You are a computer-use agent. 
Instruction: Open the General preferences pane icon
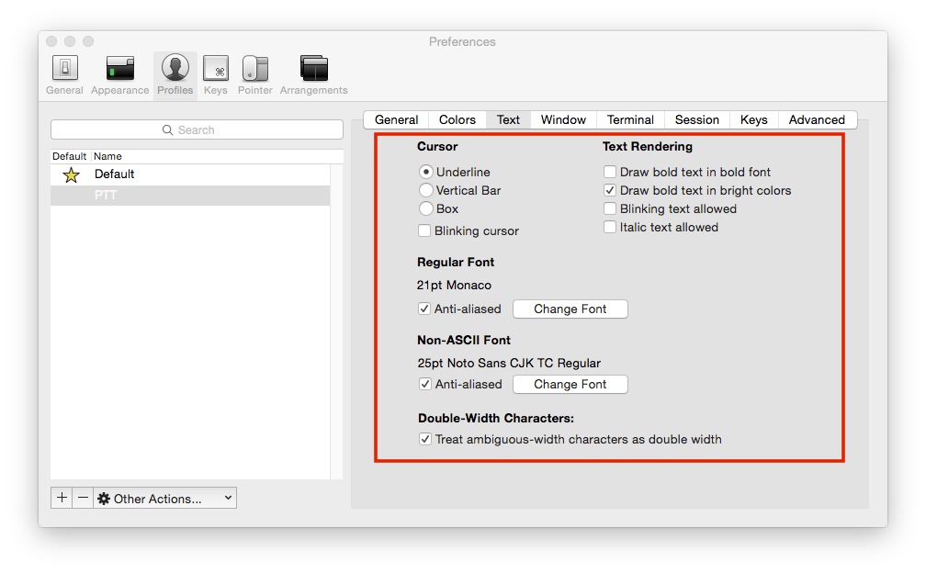(x=64, y=69)
